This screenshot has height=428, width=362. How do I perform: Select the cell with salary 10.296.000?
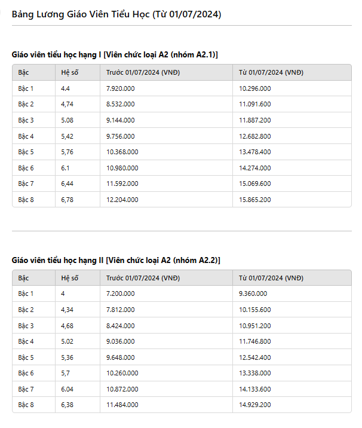click(292, 88)
